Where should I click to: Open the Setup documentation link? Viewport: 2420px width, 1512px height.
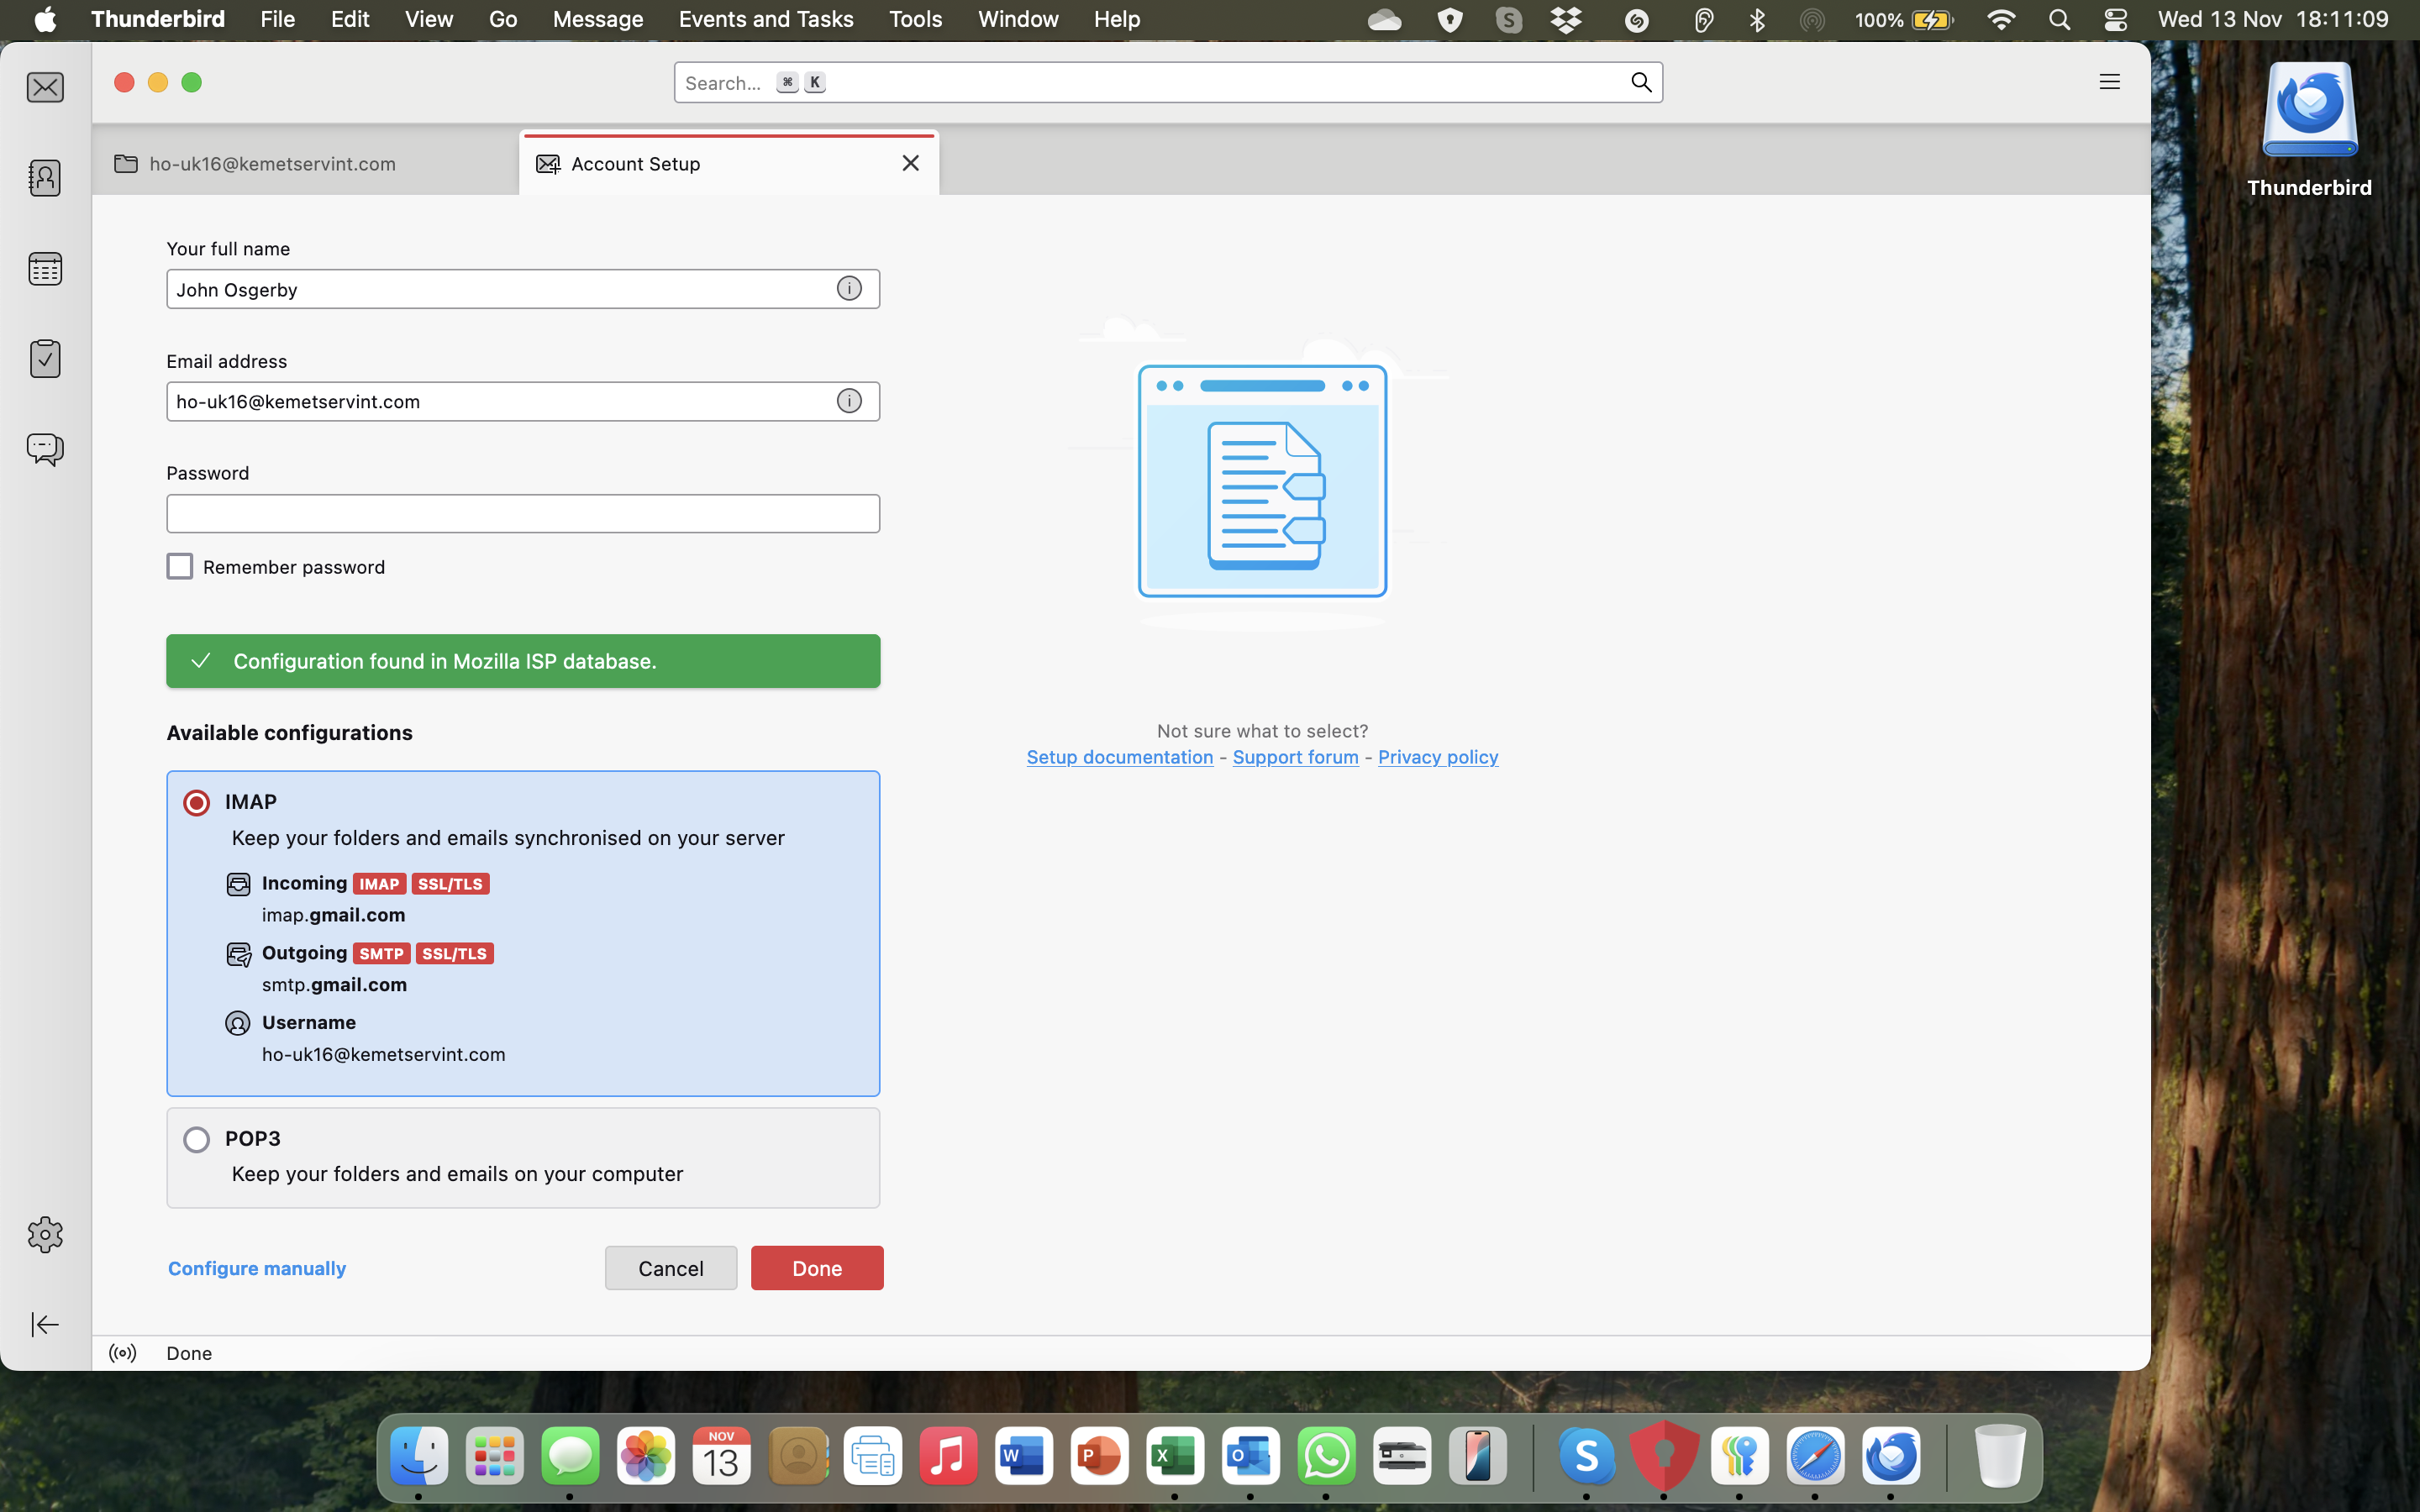pos(1119,757)
